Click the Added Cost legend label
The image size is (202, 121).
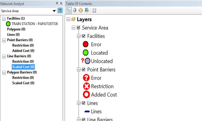(x=104, y=95)
